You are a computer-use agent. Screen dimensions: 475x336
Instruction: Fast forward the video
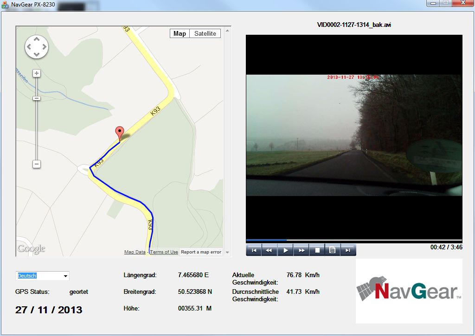302,250
